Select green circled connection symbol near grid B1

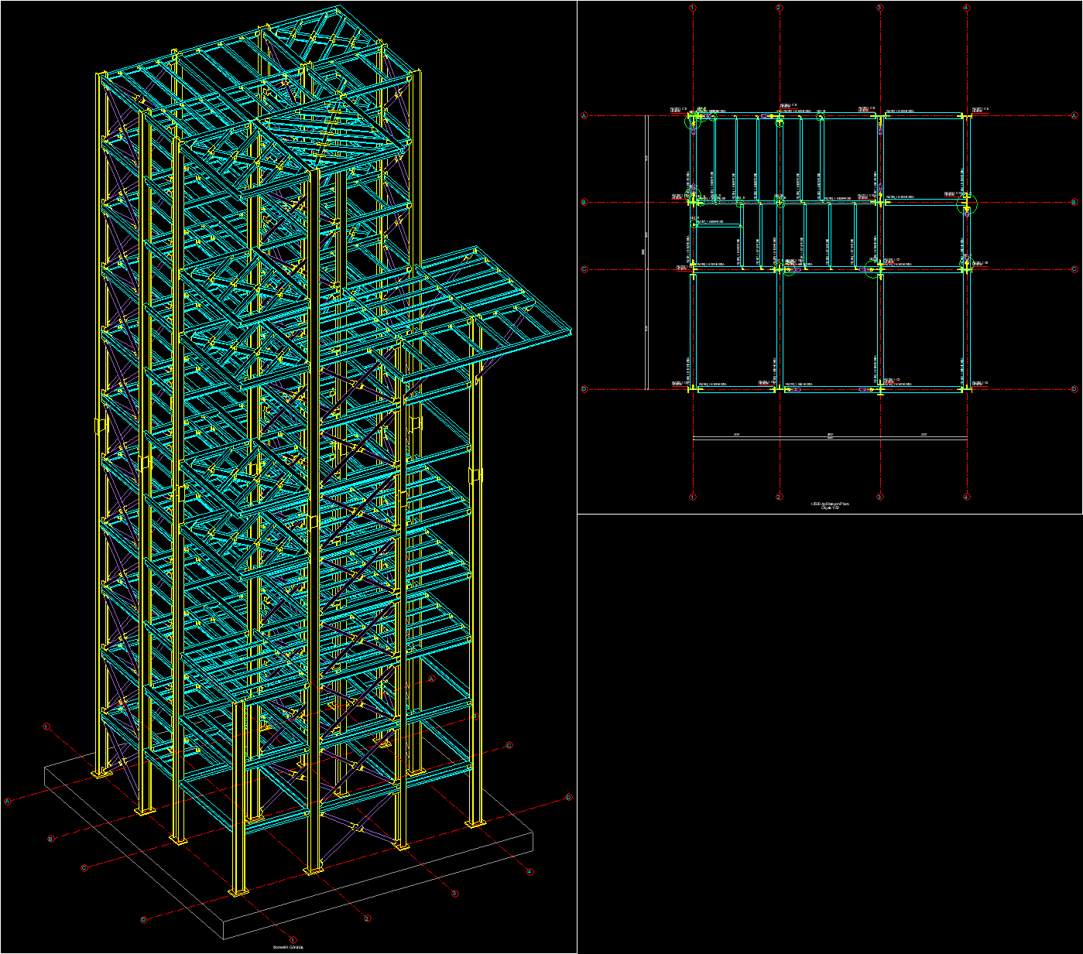click(x=693, y=195)
